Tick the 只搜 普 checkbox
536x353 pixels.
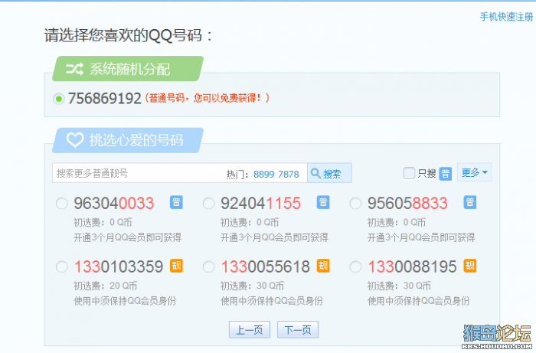(x=409, y=173)
